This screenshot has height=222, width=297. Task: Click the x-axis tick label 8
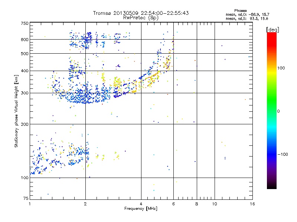[197, 204]
